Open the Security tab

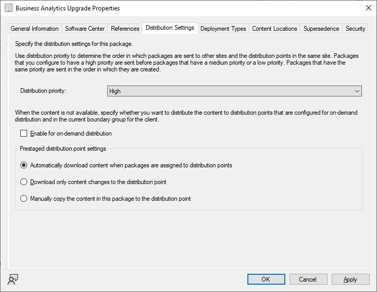(x=355, y=29)
